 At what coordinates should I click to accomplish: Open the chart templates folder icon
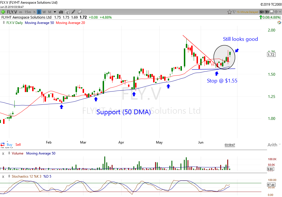click(80, 12)
